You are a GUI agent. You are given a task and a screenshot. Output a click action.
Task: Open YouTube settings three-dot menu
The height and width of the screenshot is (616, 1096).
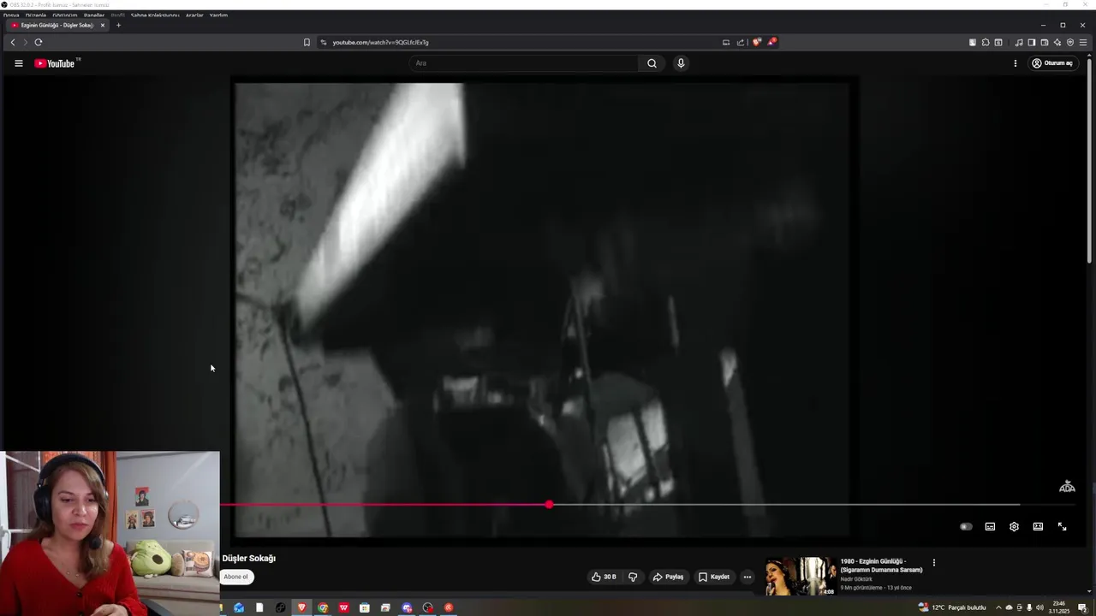(1016, 63)
